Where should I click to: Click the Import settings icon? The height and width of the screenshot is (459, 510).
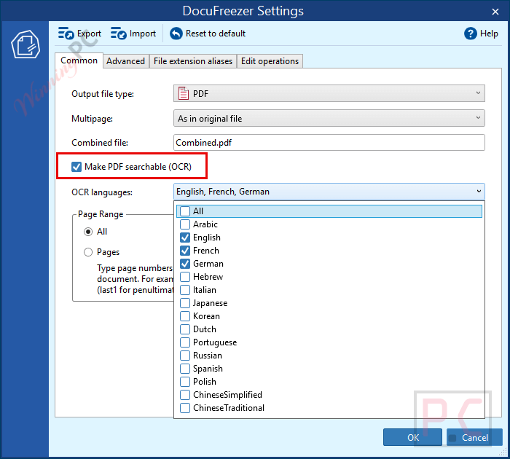pyautogui.click(x=118, y=34)
